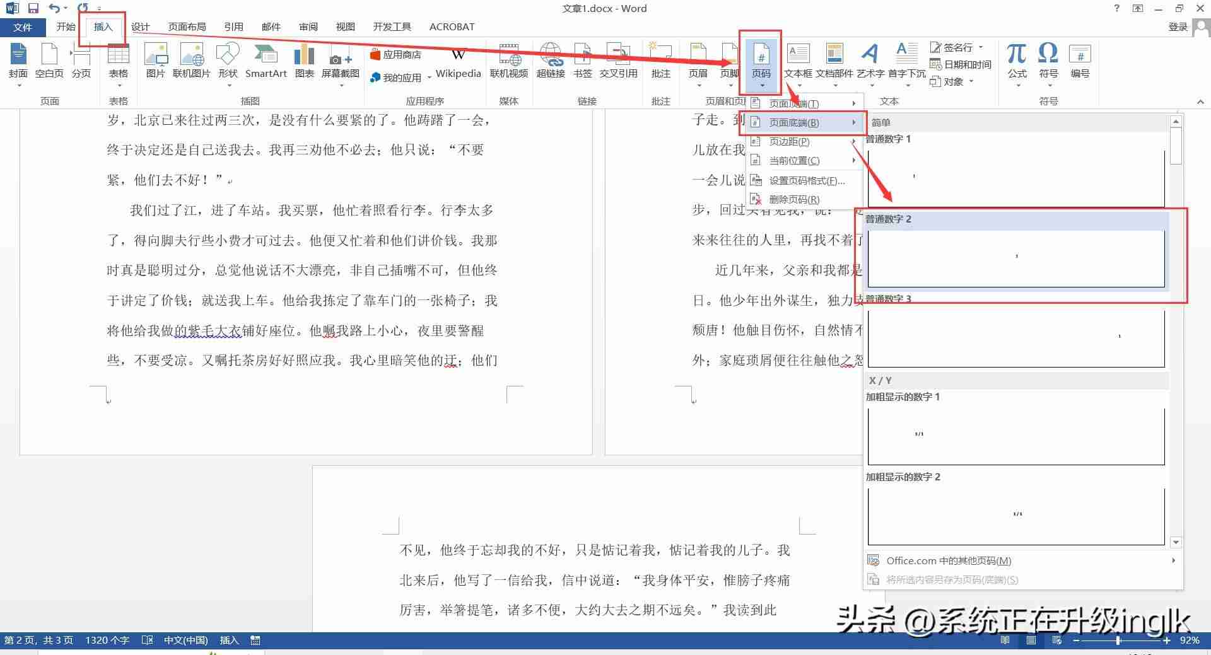
Task: Click the gallery scroll down arrow
Action: click(x=1176, y=542)
